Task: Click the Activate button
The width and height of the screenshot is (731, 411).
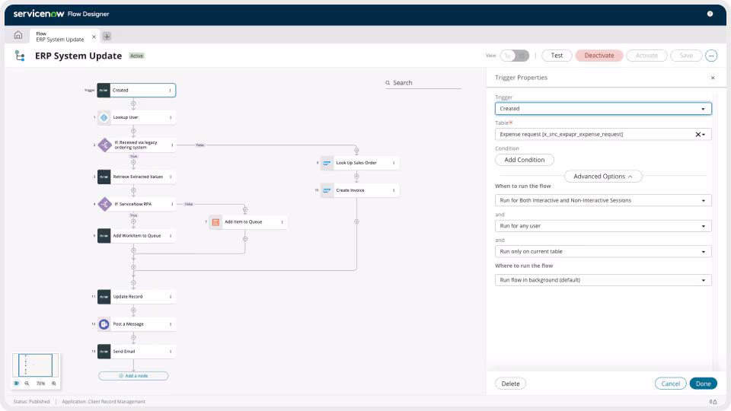Action: pos(646,56)
